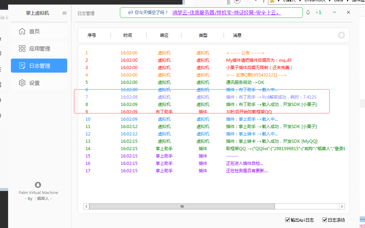Open the 类型 column header
This screenshot has width=365, height=228.
[203, 35]
